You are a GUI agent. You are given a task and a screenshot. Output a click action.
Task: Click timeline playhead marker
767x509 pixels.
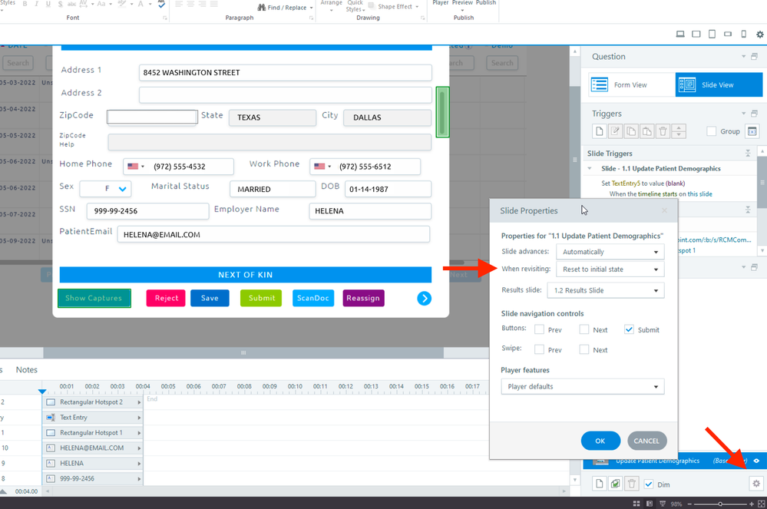pyautogui.click(x=42, y=392)
